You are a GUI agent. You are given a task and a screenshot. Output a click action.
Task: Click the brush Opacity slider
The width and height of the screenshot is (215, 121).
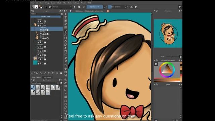(x=95, y=7)
